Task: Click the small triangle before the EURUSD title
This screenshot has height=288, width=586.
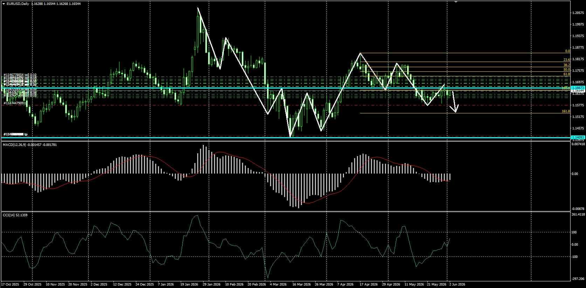Action: tap(4, 4)
